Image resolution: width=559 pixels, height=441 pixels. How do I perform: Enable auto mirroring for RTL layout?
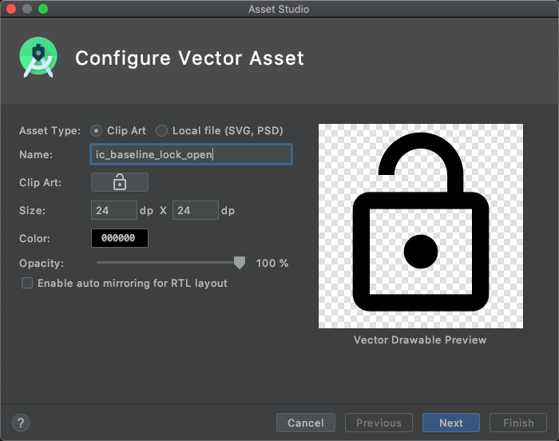(27, 283)
